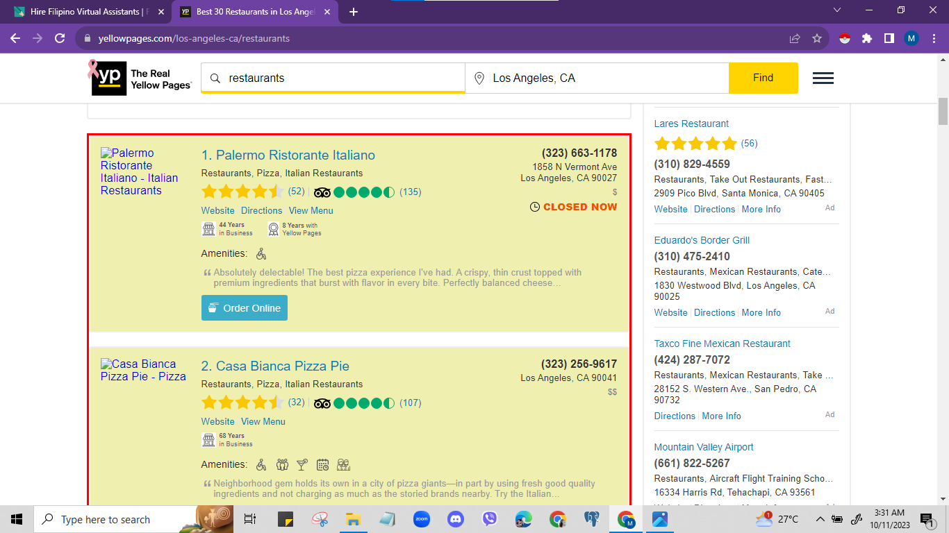Open Eduardo's Border Grill ad link
The image size is (949, 533).
coord(702,240)
